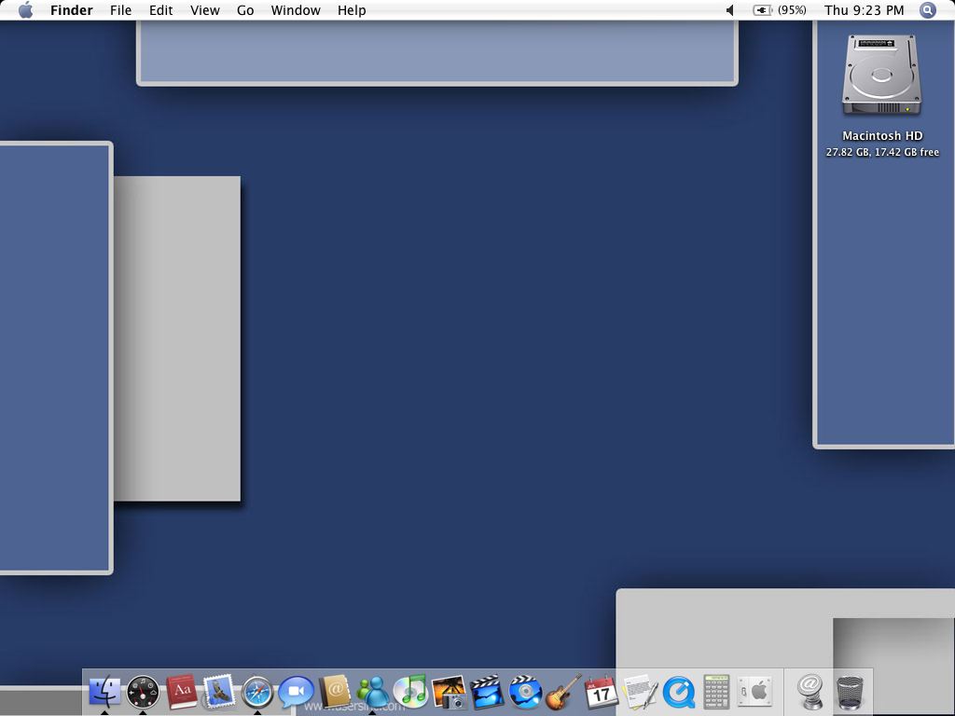The image size is (955, 716).
Task: Open iTunes from the Dock
Action: 411,692
